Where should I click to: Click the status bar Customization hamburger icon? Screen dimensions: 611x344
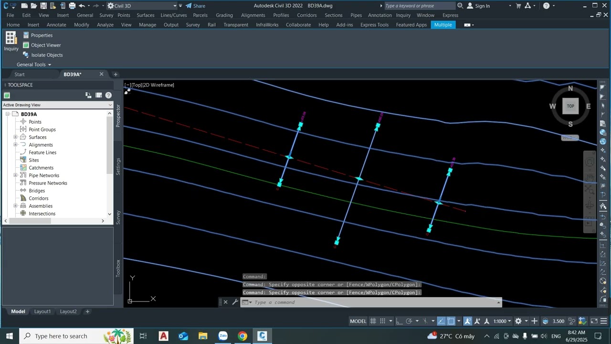[x=605, y=321]
